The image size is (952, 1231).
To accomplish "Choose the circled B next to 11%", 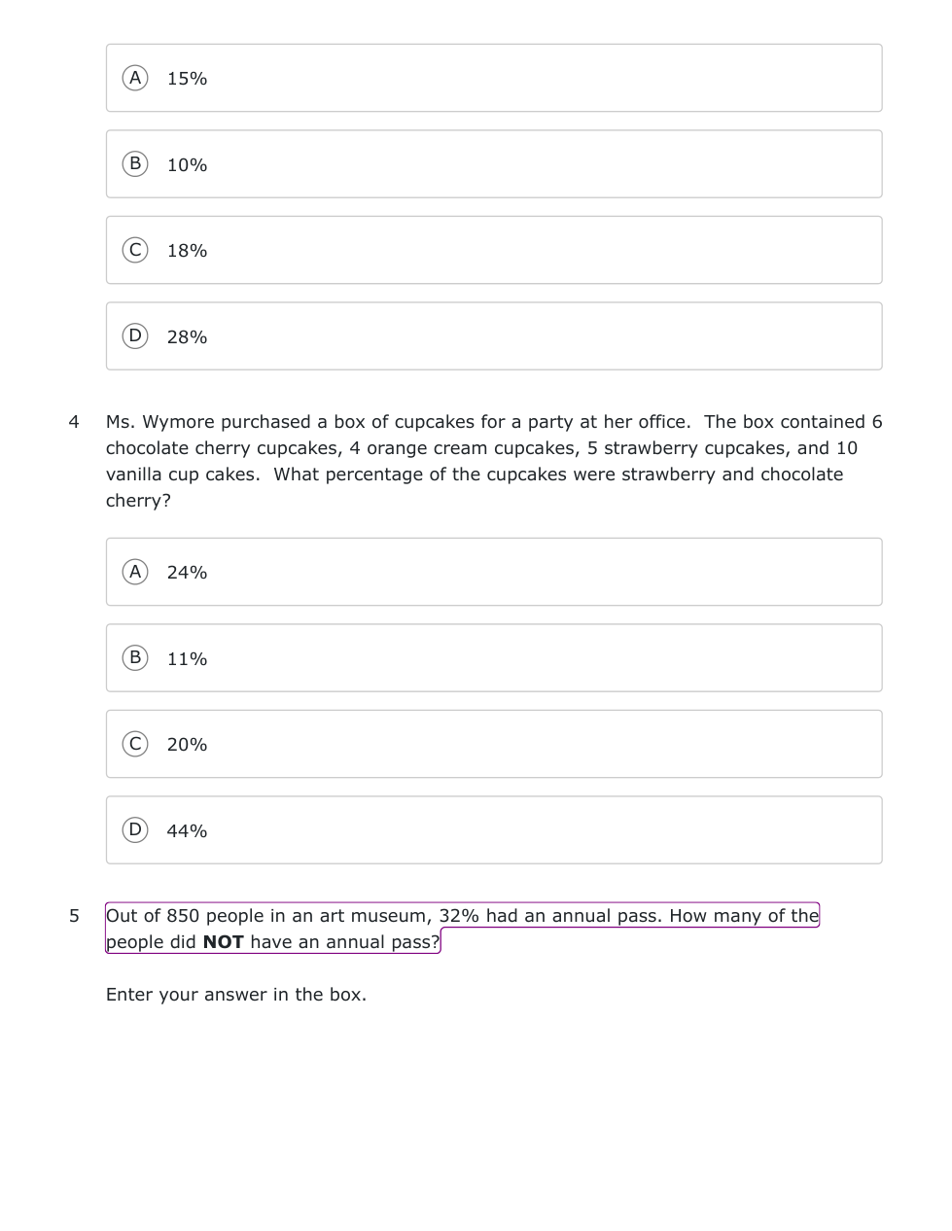I will [135, 657].
